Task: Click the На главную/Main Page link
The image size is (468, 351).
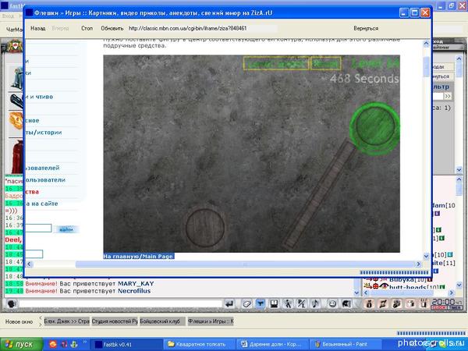Action: [x=139, y=256]
